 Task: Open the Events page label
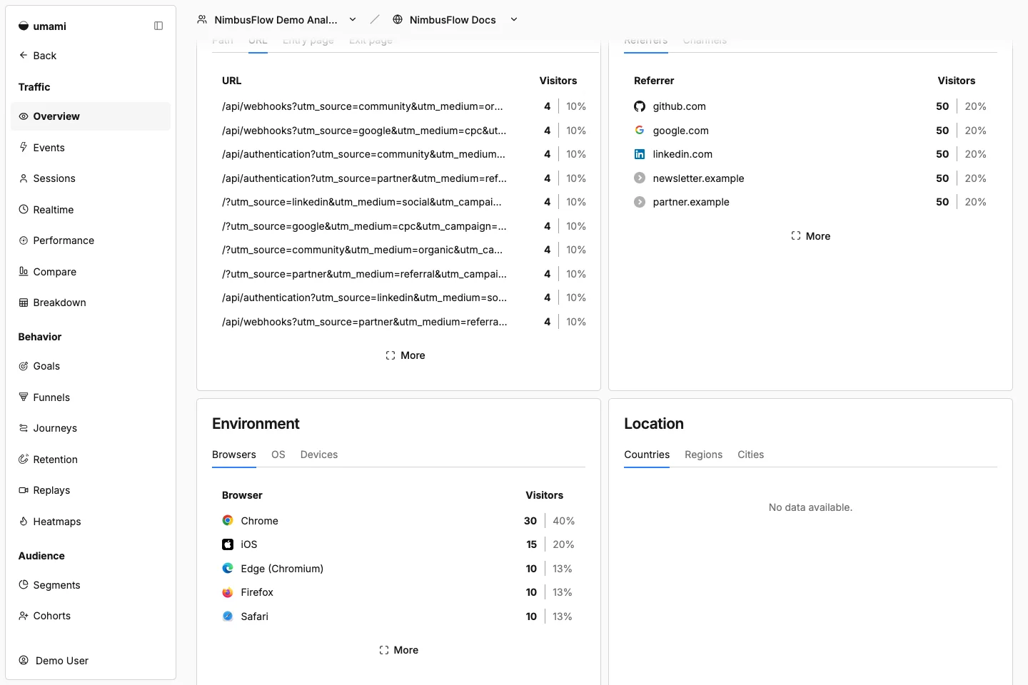click(49, 148)
